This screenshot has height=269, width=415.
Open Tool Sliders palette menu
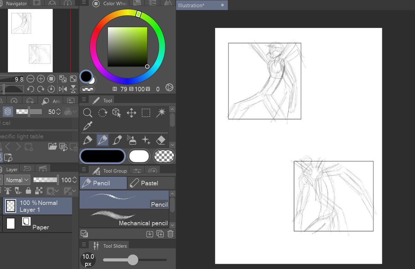tap(84, 244)
